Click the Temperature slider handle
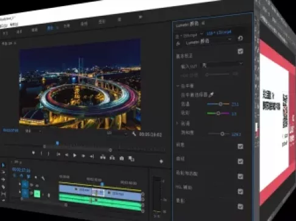This screenshot has height=221, width=296. 220,104
